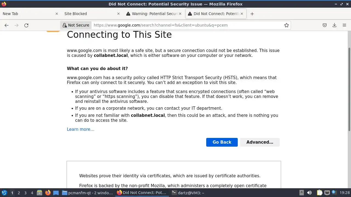This screenshot has height=197, width=351.
Task: Open the Downloads panel
Action: [335, 25]
